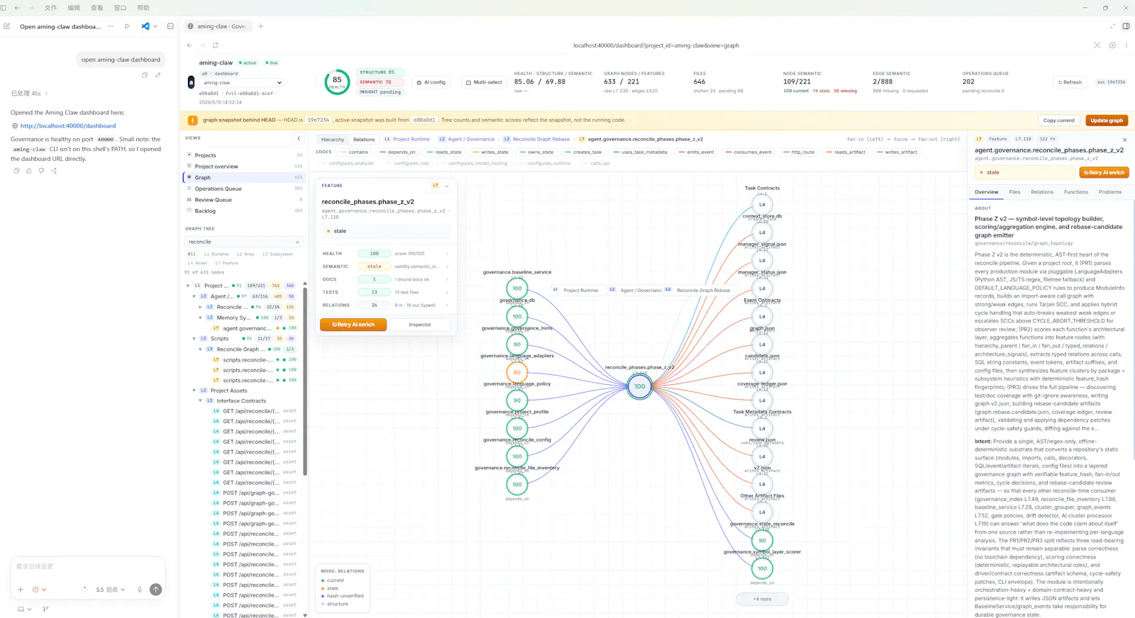Screen dimensions: 1135x618
Task: Copy the assistant response
Action: click(16, 171)
